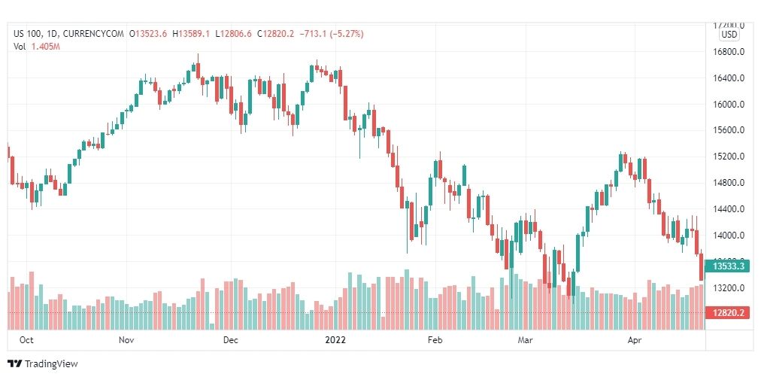Image resolution: width=761 pixels, height=377 pixels.
Task: Open the TradingView text link
Action: pyautogui.click(x=51, y=364)
